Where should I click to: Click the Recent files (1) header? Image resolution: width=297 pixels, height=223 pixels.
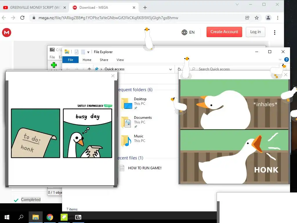coord(130,158)
